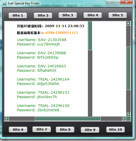The height and width of the screenshot is (141, 136).
Task: Select the Site 7 button
Action: point(42,129)
